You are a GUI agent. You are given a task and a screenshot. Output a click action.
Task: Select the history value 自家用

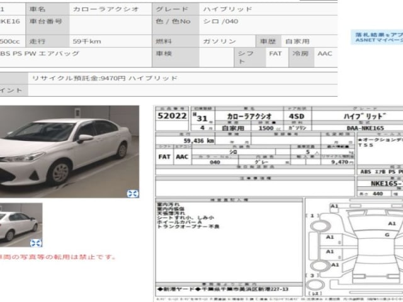(297, 42)
